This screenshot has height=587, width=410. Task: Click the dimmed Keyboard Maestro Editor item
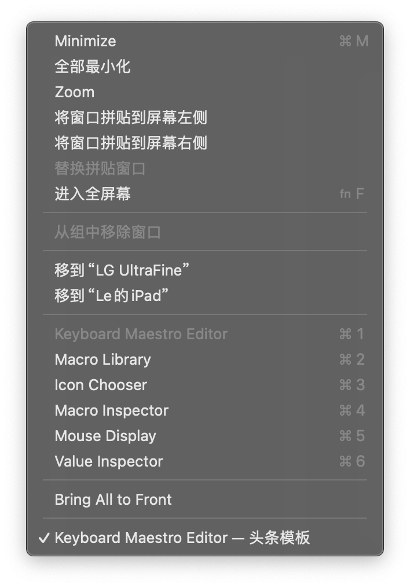(x=141, y=334)
